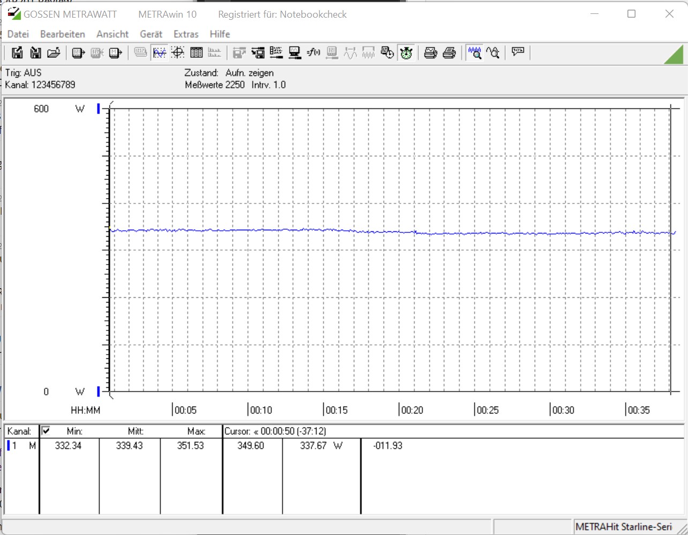The height and width of the screenshot is (535, 688).
Task: Open the crosshair XY plot view
Action: pyautogui.click(x=178, y=52)
